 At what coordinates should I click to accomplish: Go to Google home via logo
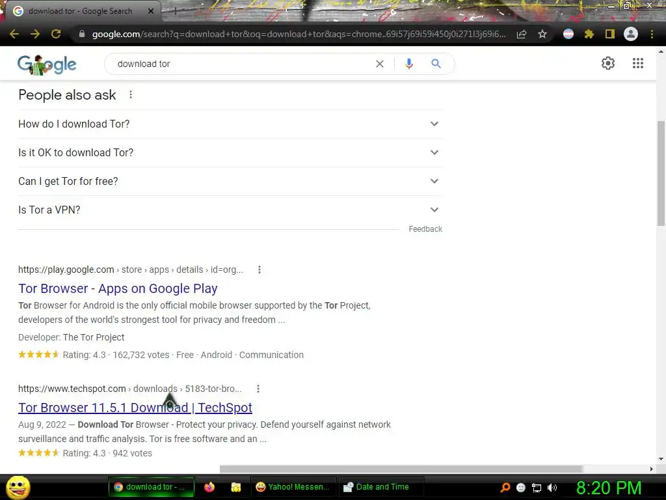pyautogui.click(x=47, y=64)
